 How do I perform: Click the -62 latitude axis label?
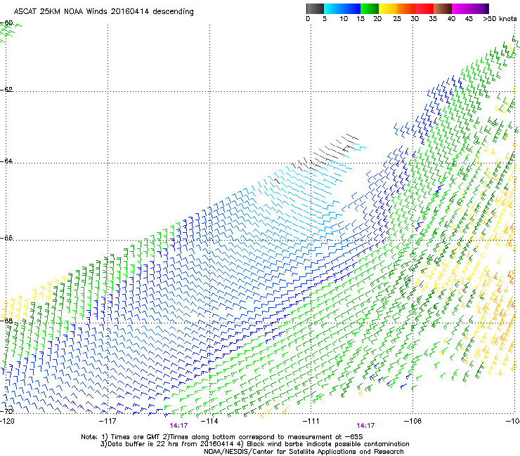pyautogui.click(x=6, y=90)
